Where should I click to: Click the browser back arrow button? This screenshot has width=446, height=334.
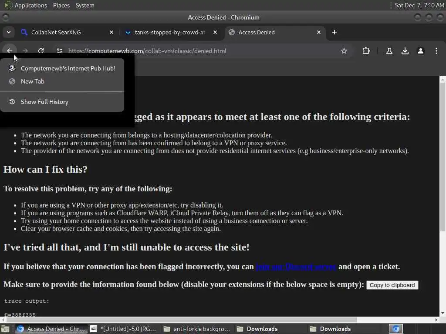pyautogui.click(x=10, y=51)
